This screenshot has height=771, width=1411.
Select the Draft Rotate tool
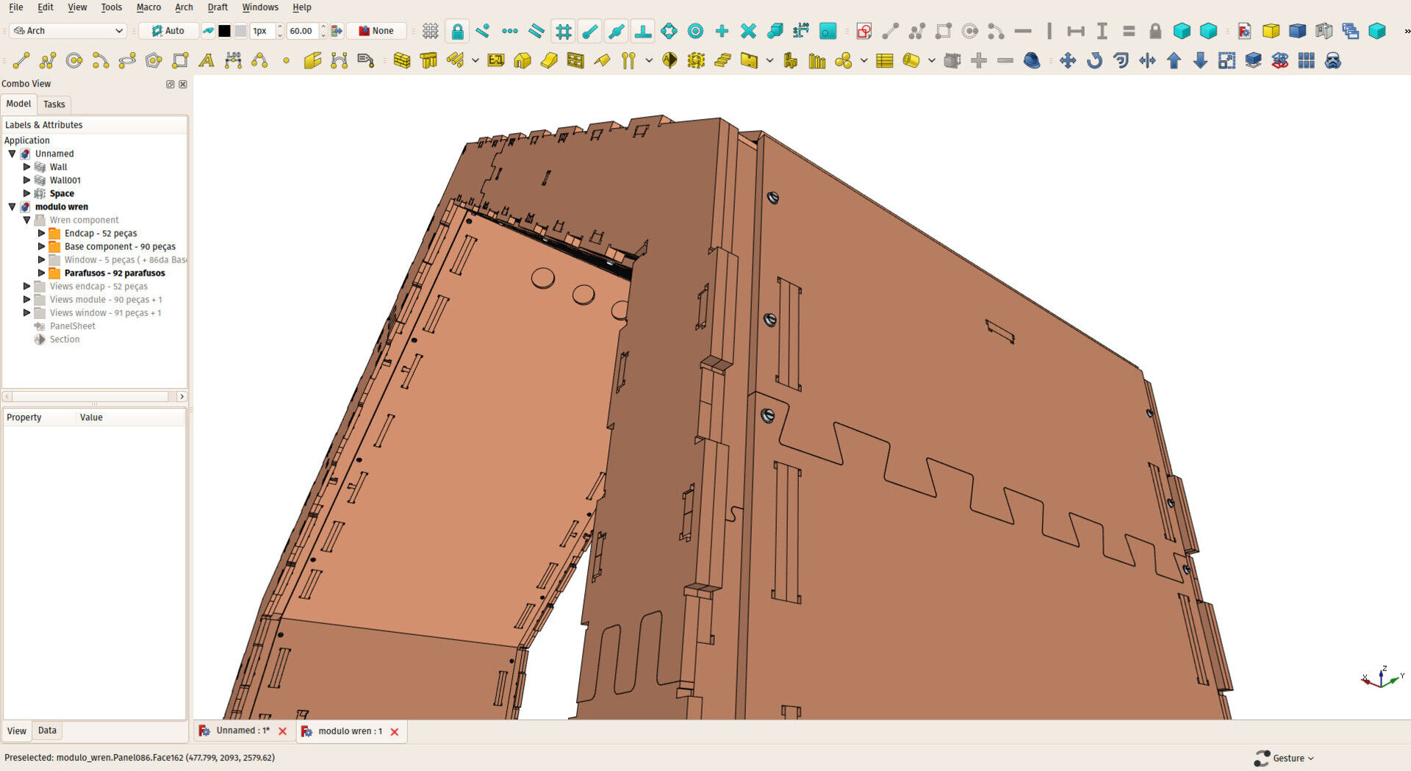(1094, 60)
